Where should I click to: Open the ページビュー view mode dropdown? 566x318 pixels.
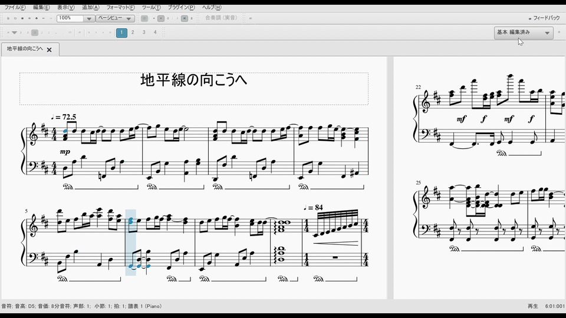point(115,18)
